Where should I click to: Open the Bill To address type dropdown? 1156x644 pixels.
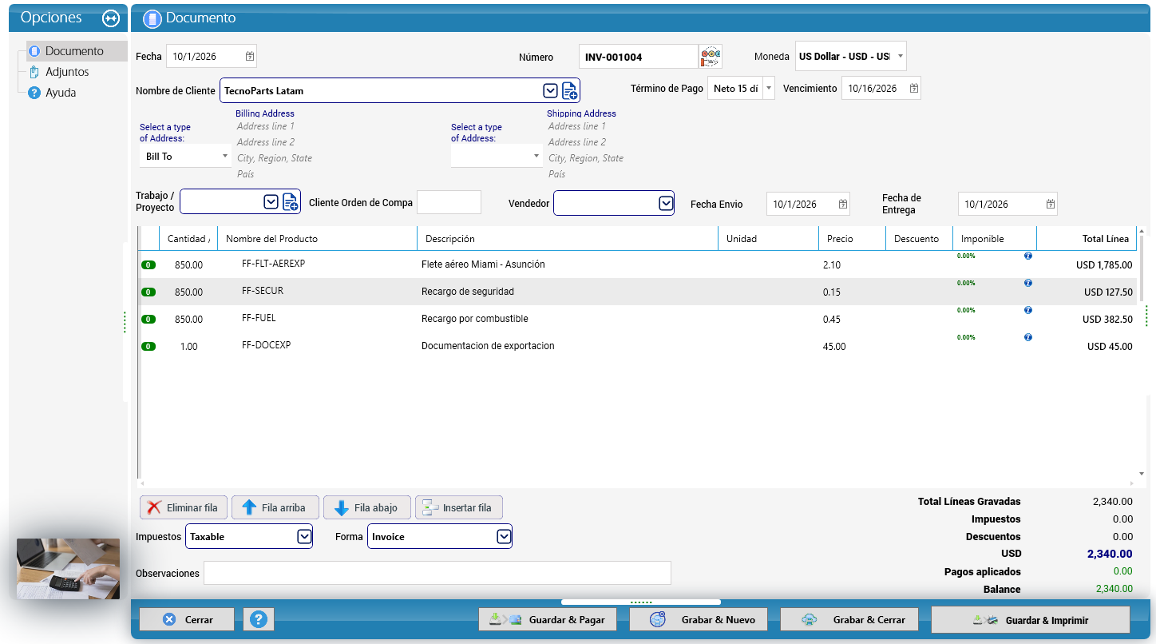click(x=225, y=156)
